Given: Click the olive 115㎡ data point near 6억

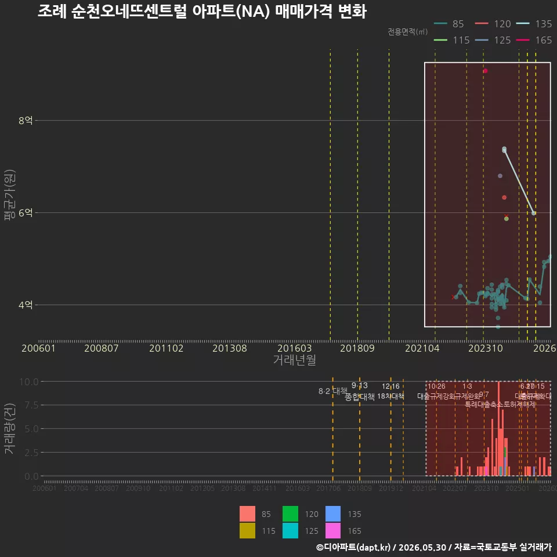Looking at the screenshot, I should 506,219.
